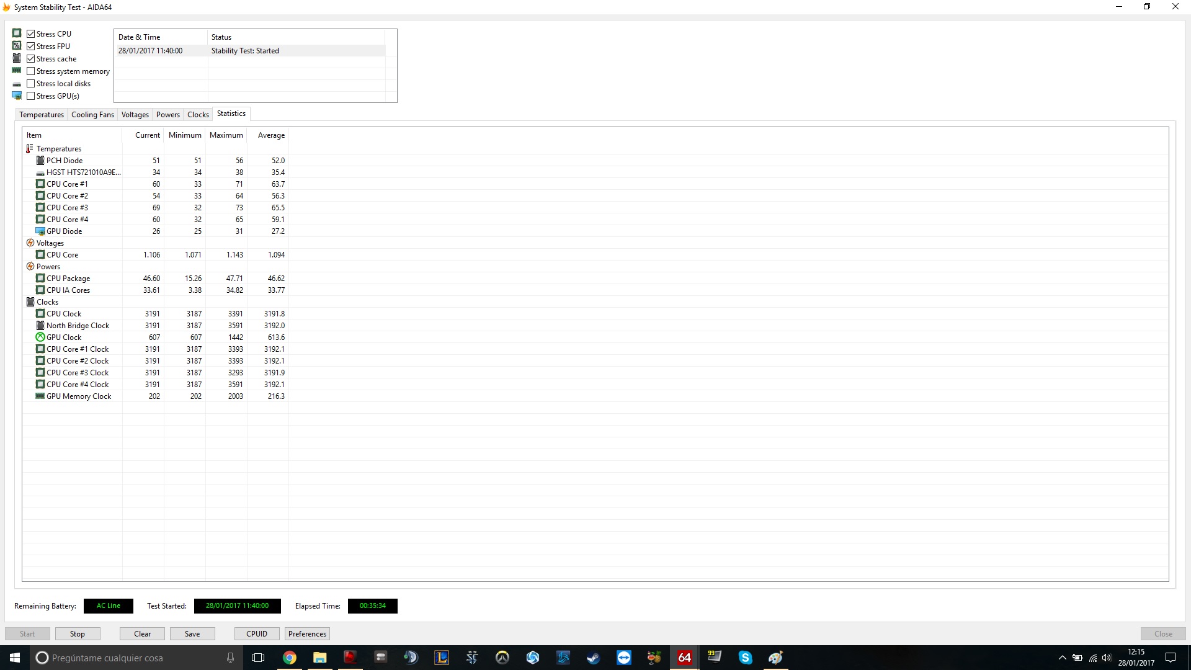Select the Statistics tab

[231, 114]
